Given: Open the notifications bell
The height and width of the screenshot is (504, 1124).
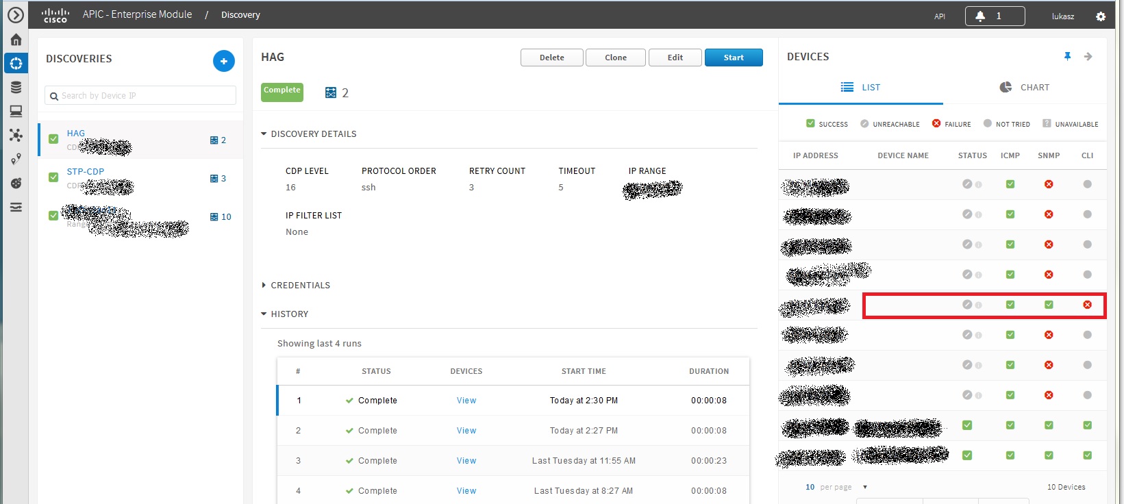Looking at the screenshot, I should click(x=980, y=16).
